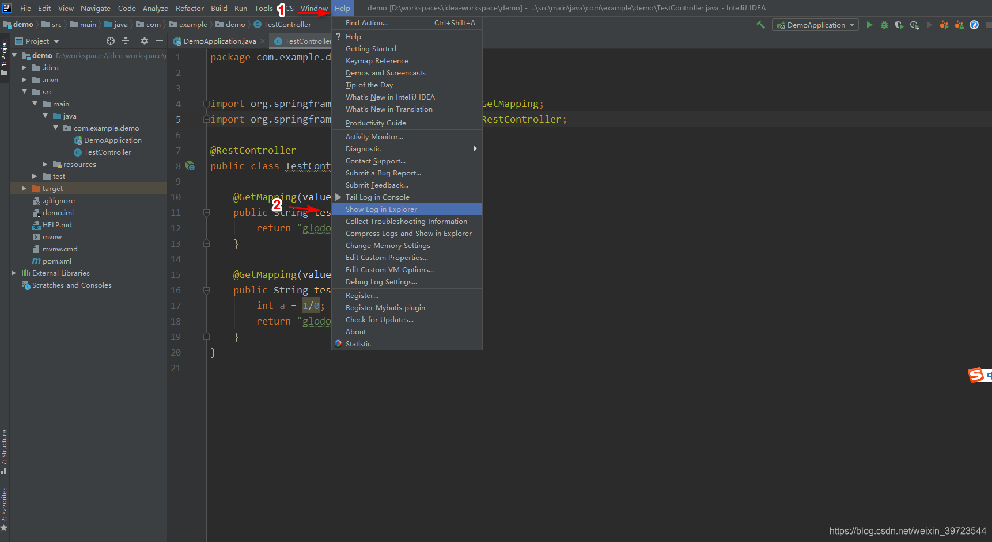
Task: Click the orange JRebel run icon
Action: [x=944, y=25]
